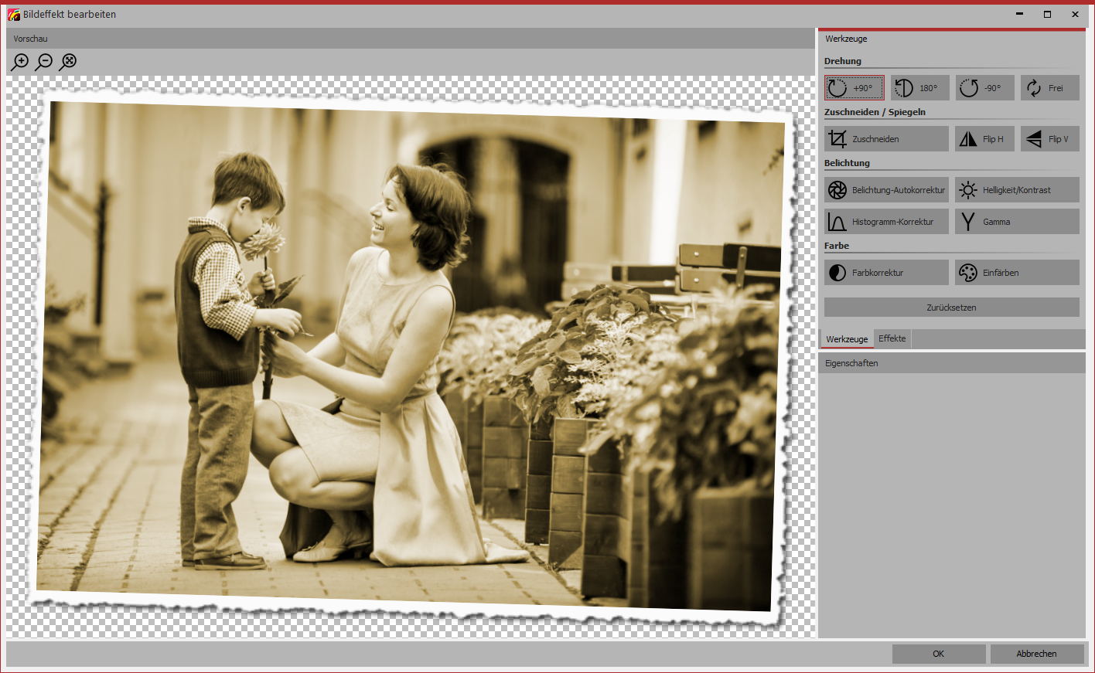The height and width of the screenshot is (673, 1095).
Task: Select the Einfärben colorize tool
Action: [x=1016, y=273]
